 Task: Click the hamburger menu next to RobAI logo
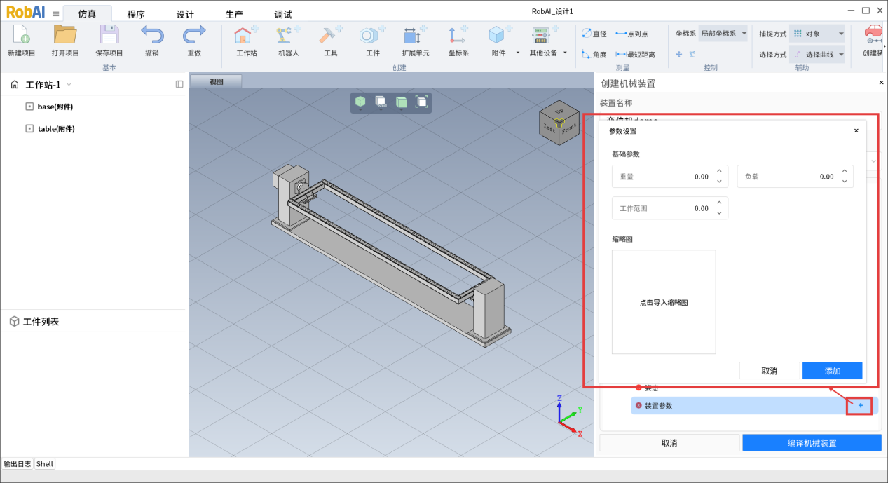tap(56, 13)
